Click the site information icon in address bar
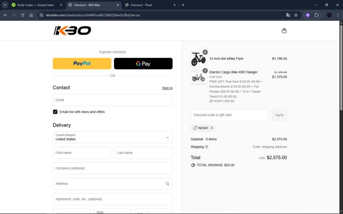This screenshot has height=214, width=343. pos(41,15)
